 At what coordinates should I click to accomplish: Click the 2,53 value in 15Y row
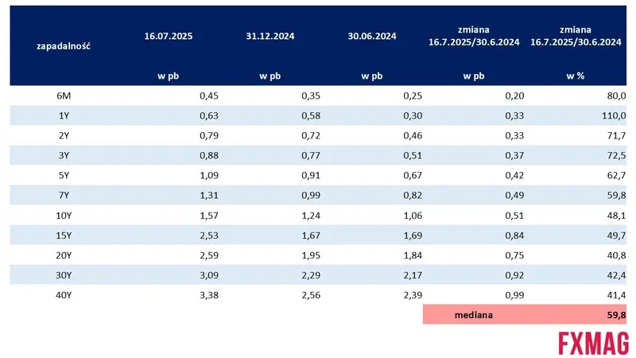[209, 235]
